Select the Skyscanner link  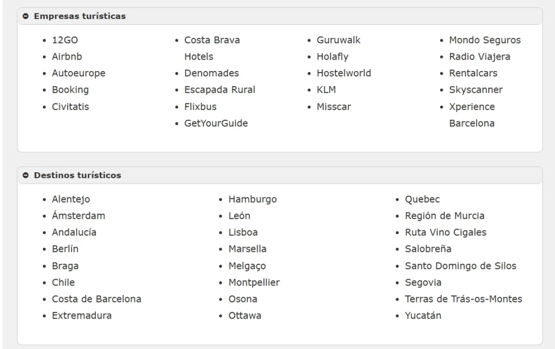pyautogui.click(x=476, y=90)
